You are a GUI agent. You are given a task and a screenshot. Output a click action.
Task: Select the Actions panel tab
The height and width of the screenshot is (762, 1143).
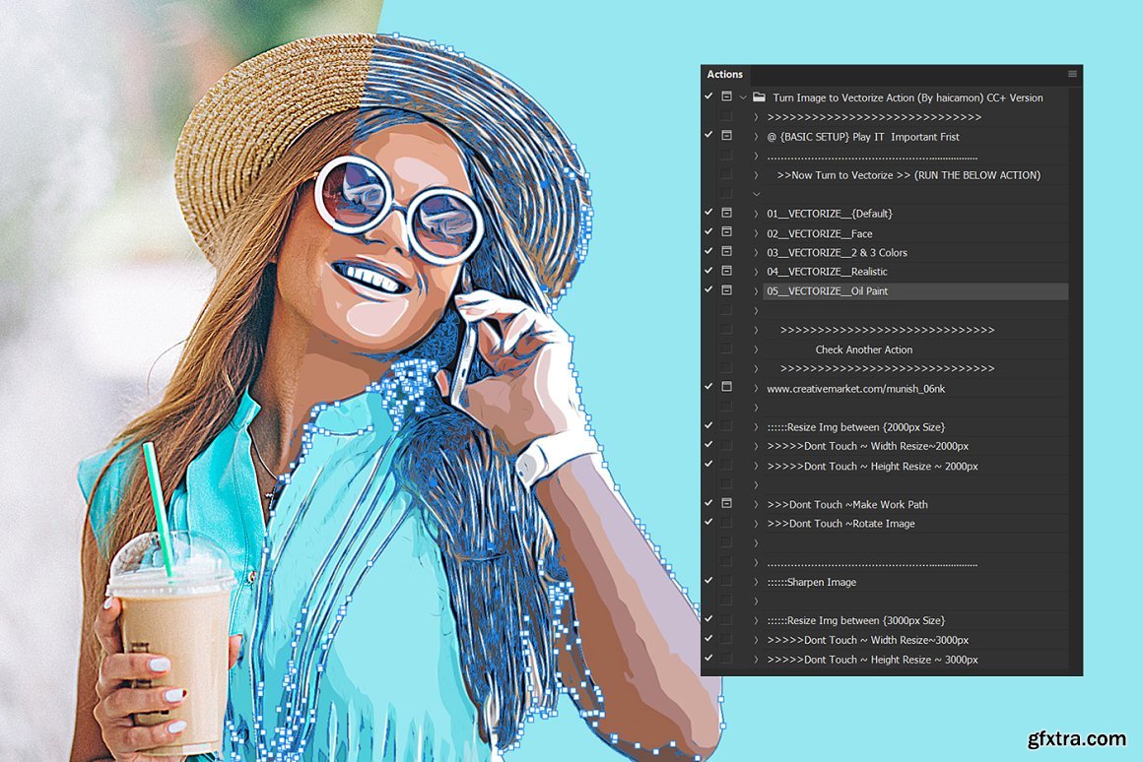pyautogui.click(x=724, y=75)
